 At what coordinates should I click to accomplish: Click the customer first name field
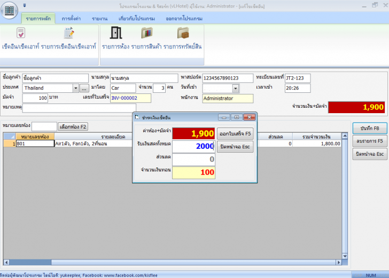(56, 78)
